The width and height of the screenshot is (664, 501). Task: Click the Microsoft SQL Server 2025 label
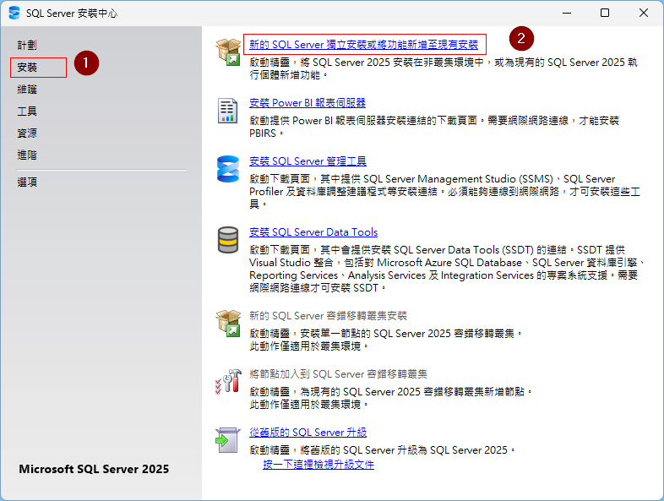coord(94,469)
